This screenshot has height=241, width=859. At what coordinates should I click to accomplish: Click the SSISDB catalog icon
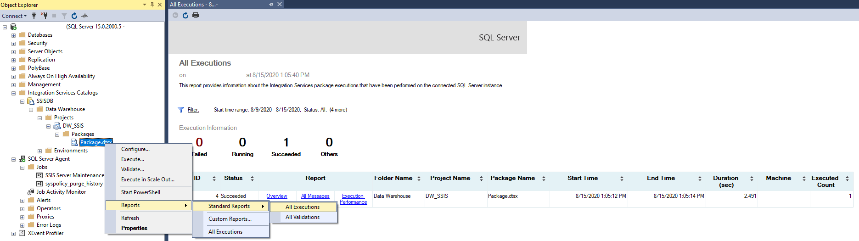coord(31,101)
